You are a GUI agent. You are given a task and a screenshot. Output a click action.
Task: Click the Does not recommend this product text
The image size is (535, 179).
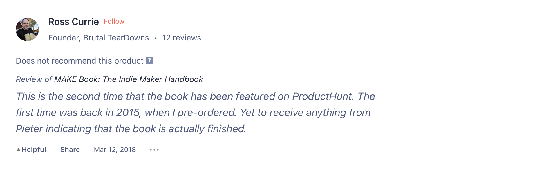[x=80, y=61]
